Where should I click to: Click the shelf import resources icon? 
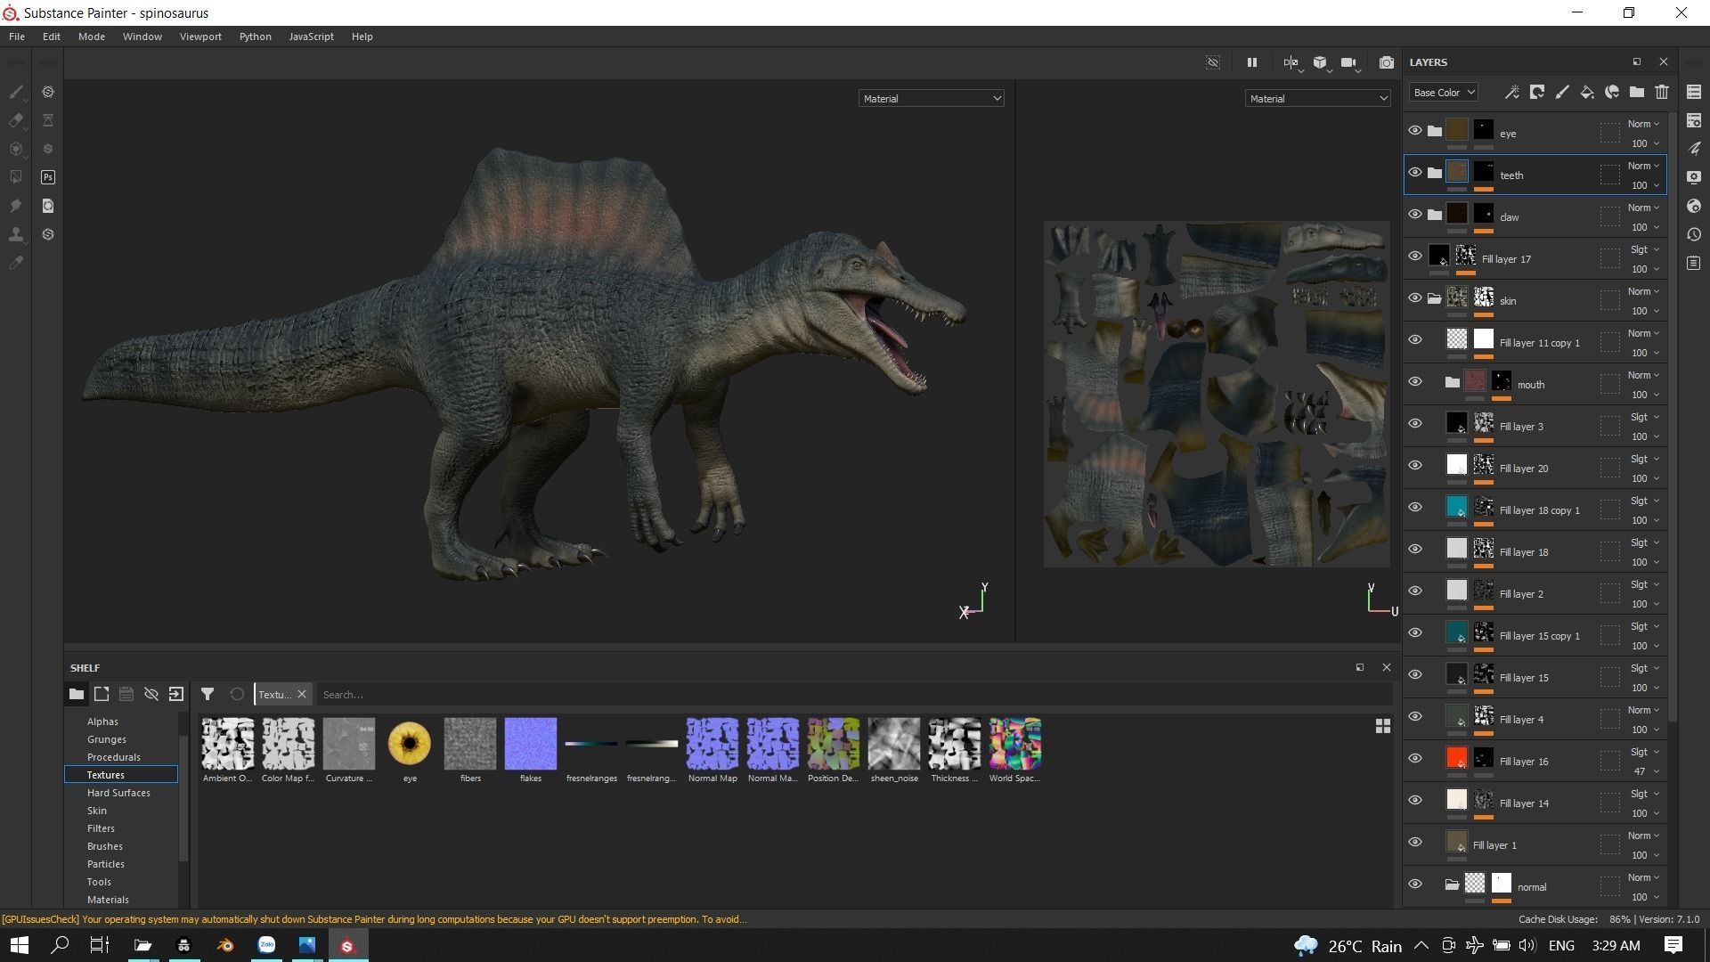click(x=175, y=694)
